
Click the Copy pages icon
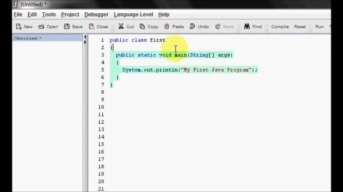point(142,26)
